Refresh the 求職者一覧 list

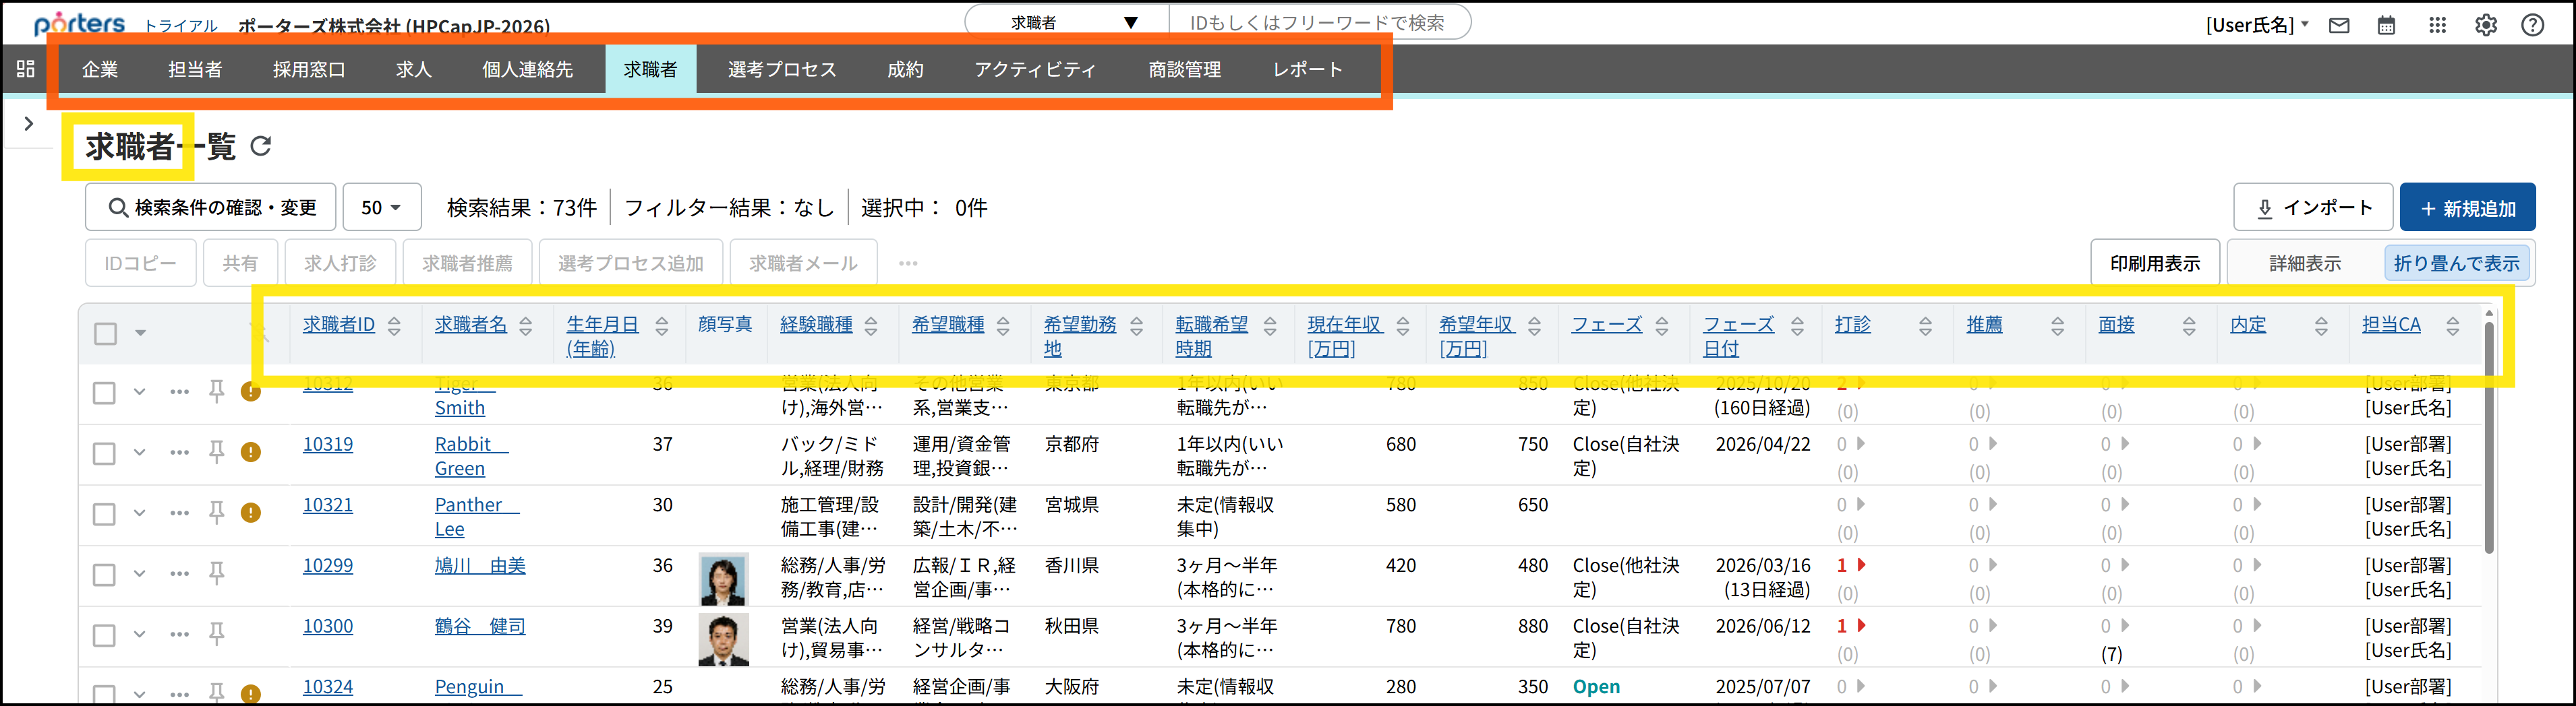(x=261, y=146)
